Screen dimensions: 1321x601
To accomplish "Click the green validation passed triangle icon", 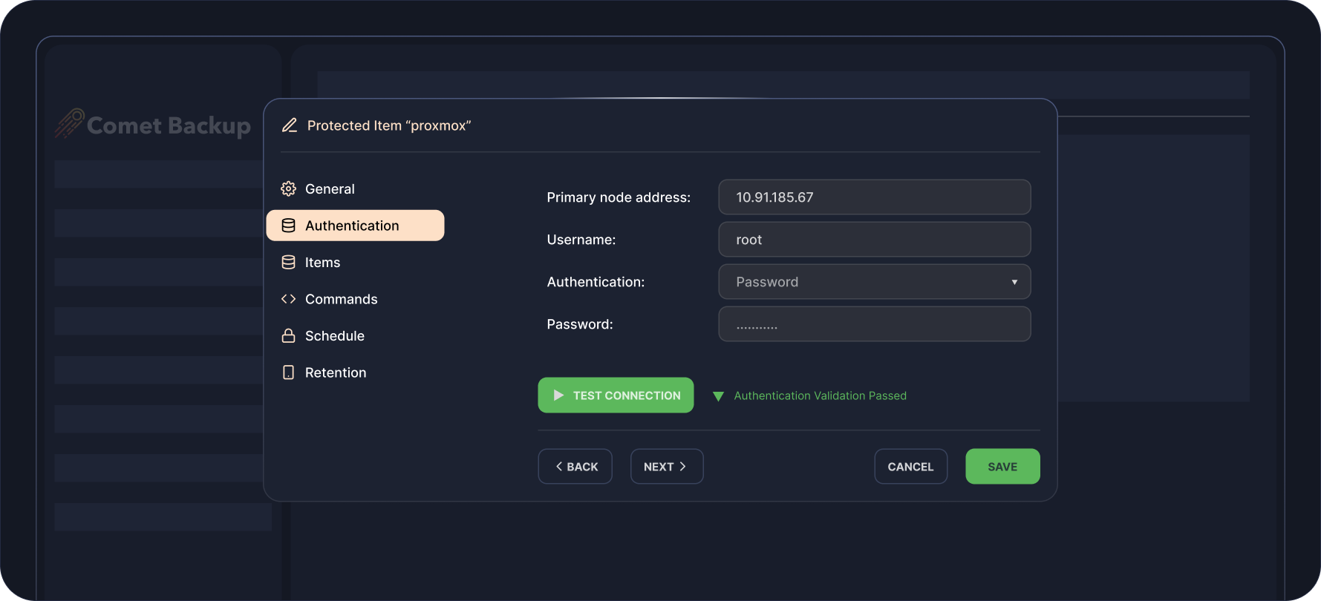I will (718, 396).
